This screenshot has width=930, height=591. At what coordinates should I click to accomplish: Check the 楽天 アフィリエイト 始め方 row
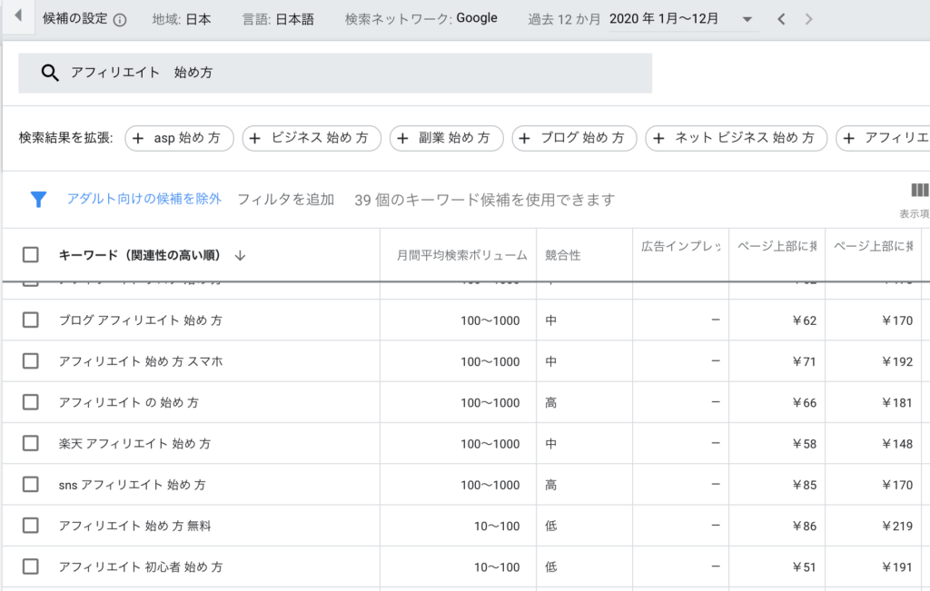[x=30, y=443]
